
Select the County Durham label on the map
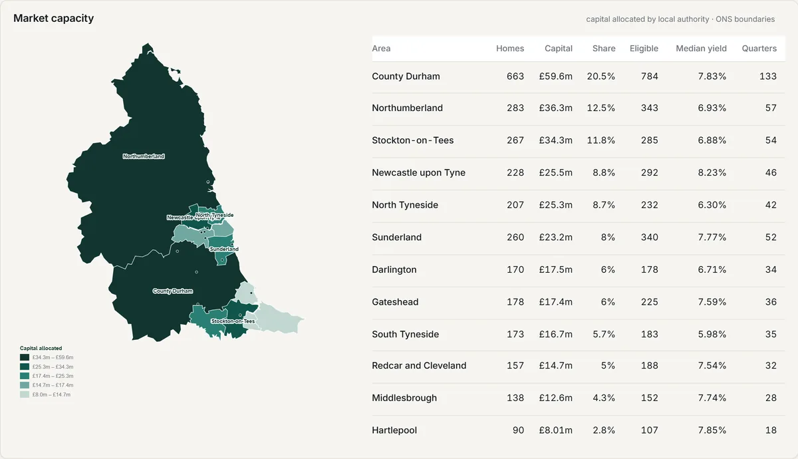pos(172,291)
